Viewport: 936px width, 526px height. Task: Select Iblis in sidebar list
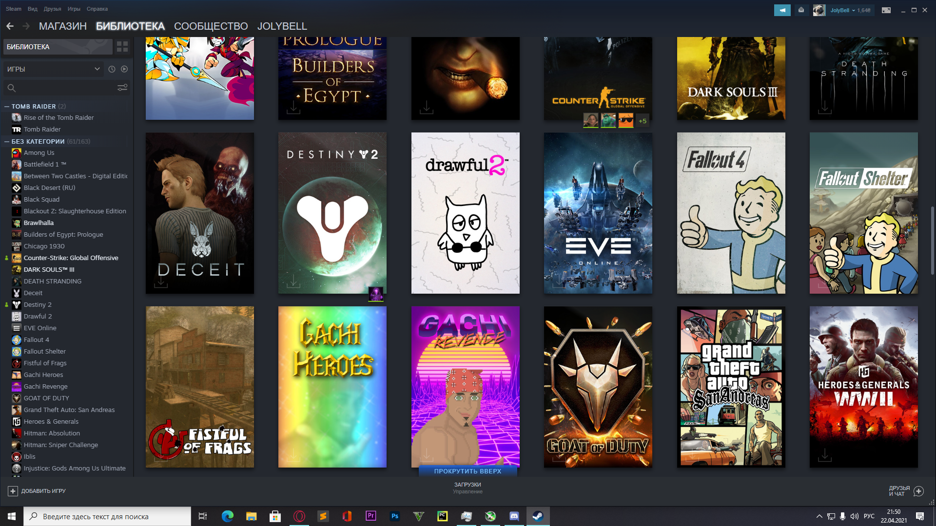29,456
